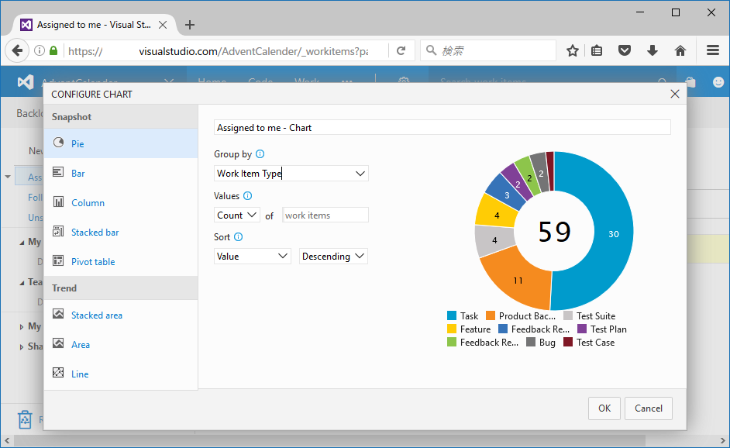Open the Count values dropdown
This screenshot has height=448, width=730.
point(236,215)
